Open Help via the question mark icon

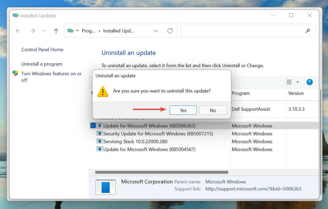point(310,82)
